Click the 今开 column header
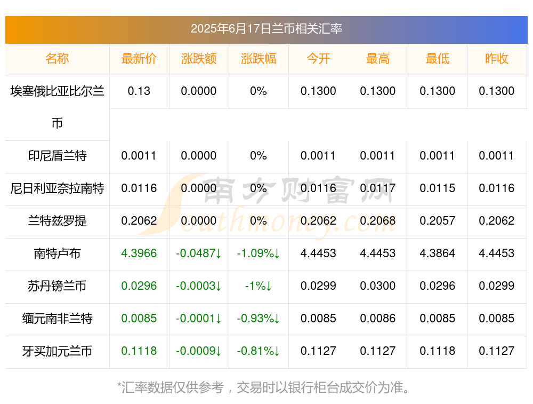The image size is (533, 404). point(318,59)
